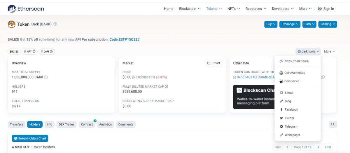Open the Blockchain dropdown menu

[190, 9]
